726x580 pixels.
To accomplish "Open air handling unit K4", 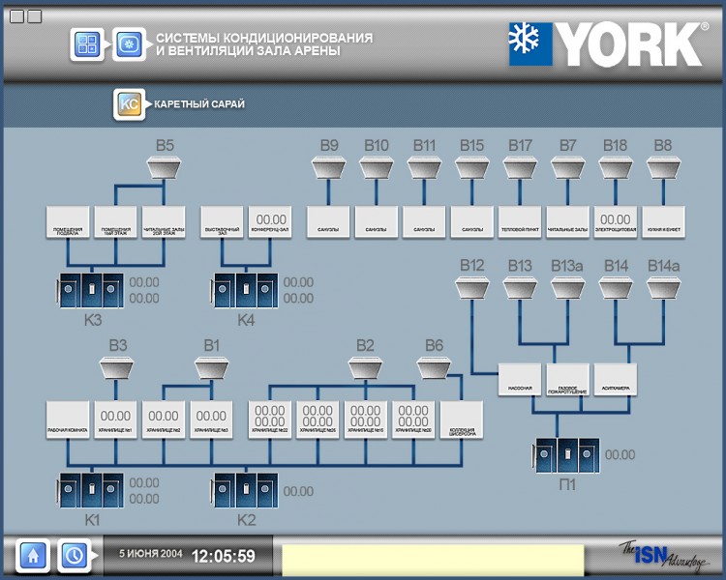I will coord(246,290).
